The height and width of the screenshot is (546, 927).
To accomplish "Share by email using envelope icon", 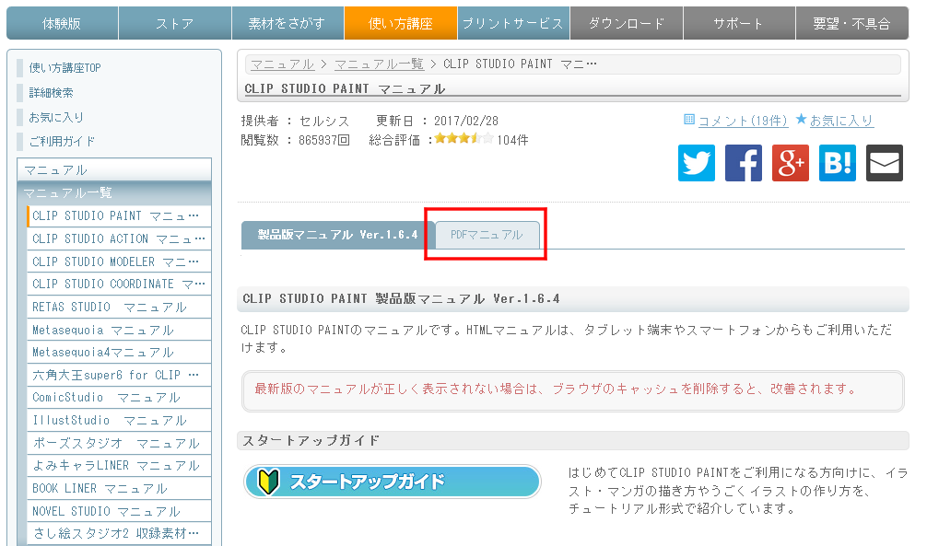I will (x=885, y=163).
